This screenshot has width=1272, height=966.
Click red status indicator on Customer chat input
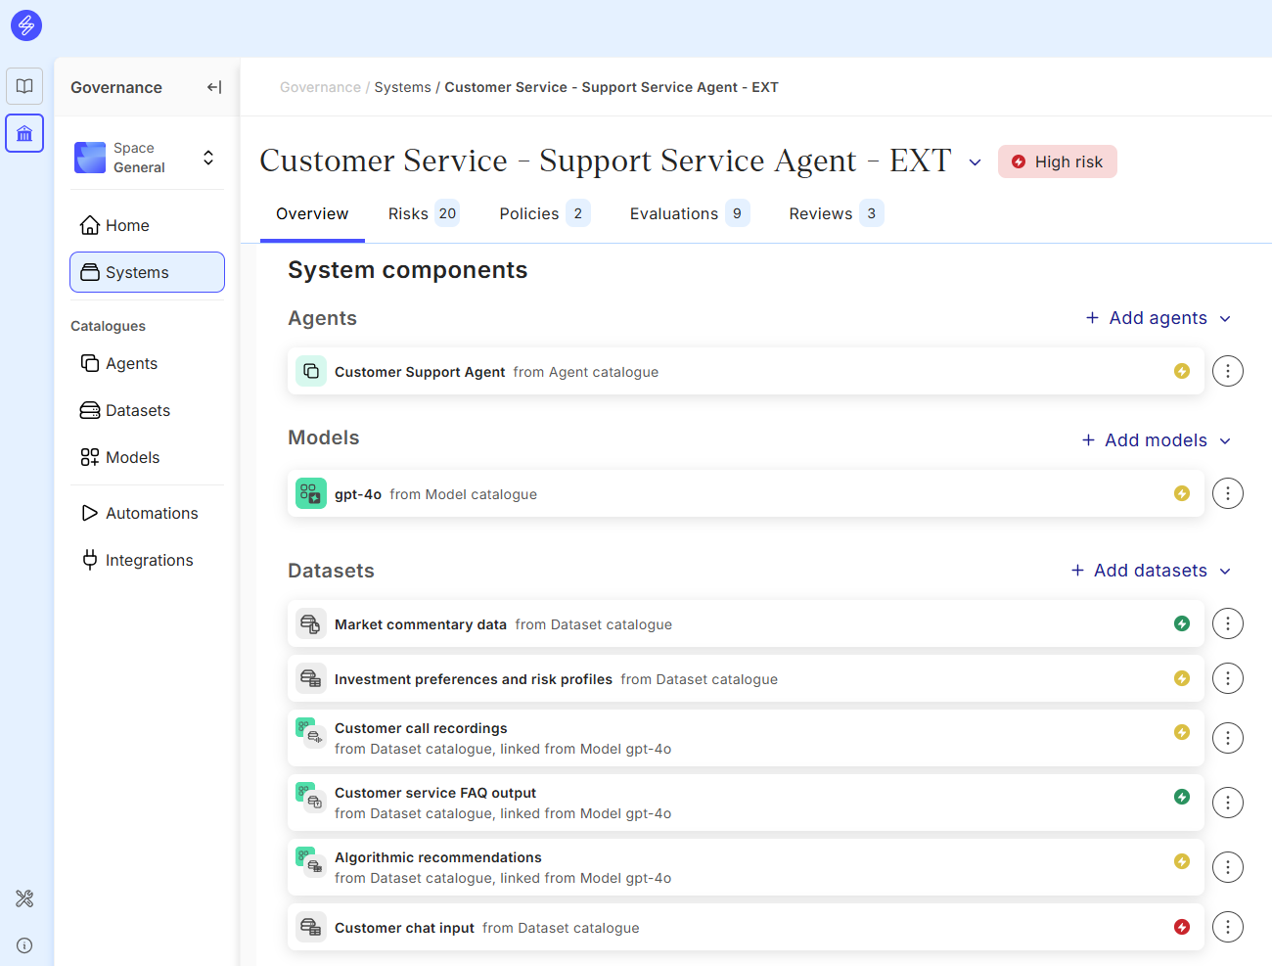click(x=1182, y=927)
